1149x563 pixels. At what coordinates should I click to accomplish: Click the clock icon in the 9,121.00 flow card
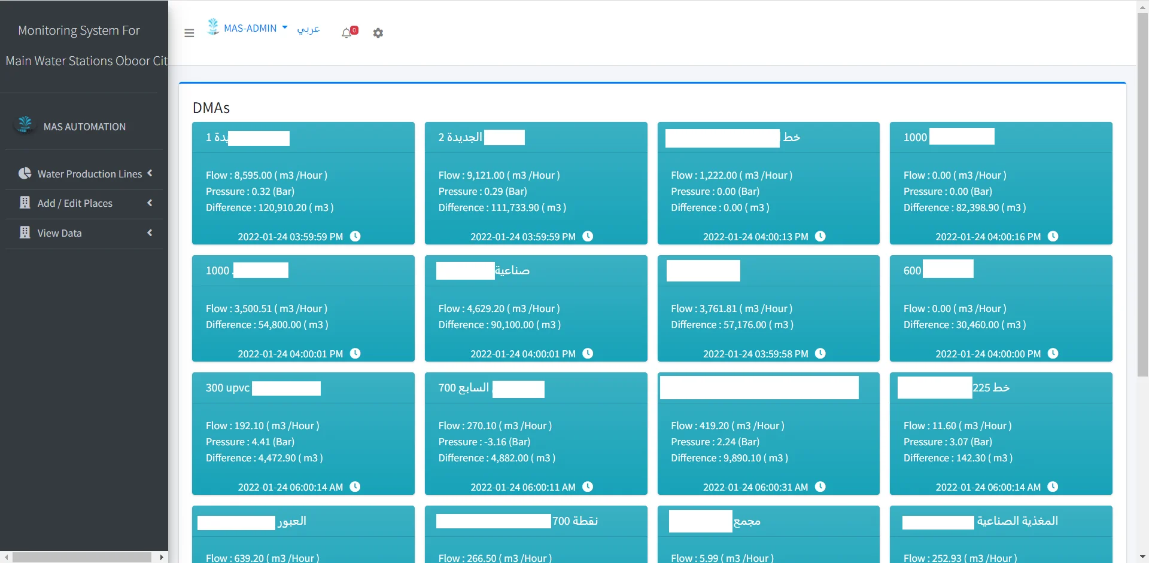click(x=588, y=236)
